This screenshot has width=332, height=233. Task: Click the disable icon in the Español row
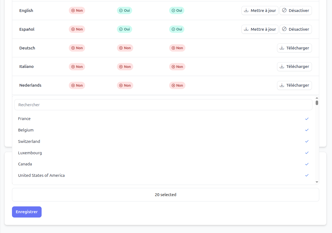284,29
